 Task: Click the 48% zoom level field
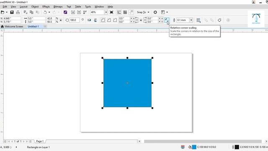pos(97,12)
